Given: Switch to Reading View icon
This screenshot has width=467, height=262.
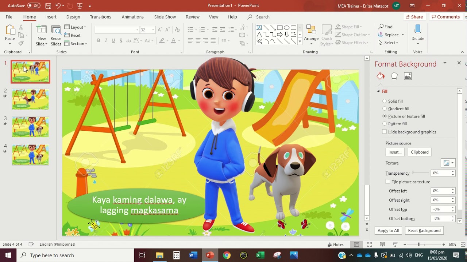Looking at the screenshot, I should point(382,245).
